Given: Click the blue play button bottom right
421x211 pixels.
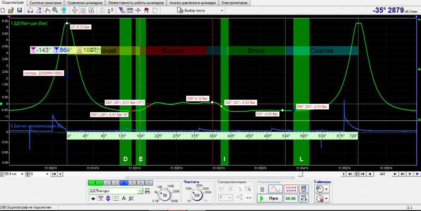Looking at the screenshot, I should click(x=417, y=174).
